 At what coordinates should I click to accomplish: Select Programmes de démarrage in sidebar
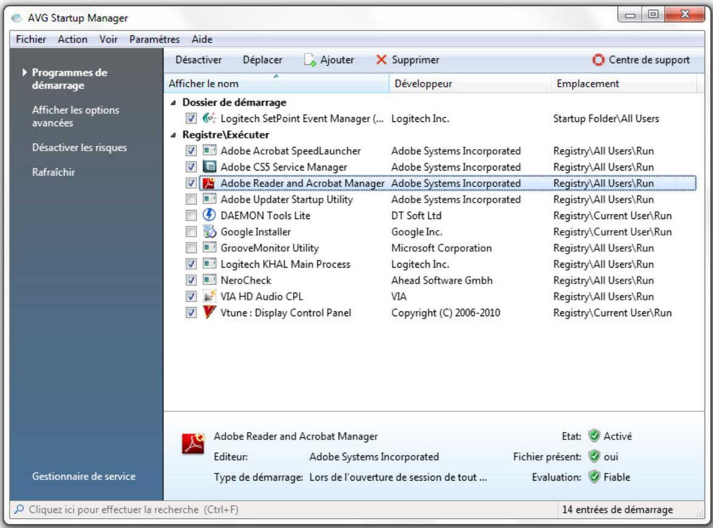coord(69,78)
